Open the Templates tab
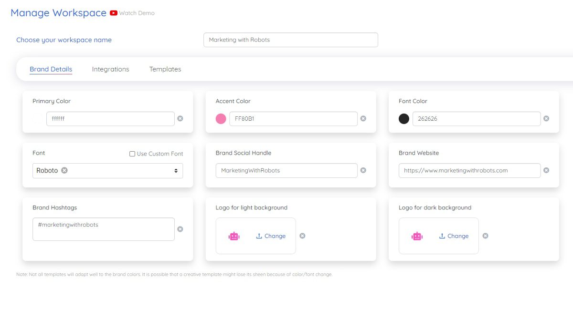The image size is (573, 311). pyautogui.click(x=165, y=69)
